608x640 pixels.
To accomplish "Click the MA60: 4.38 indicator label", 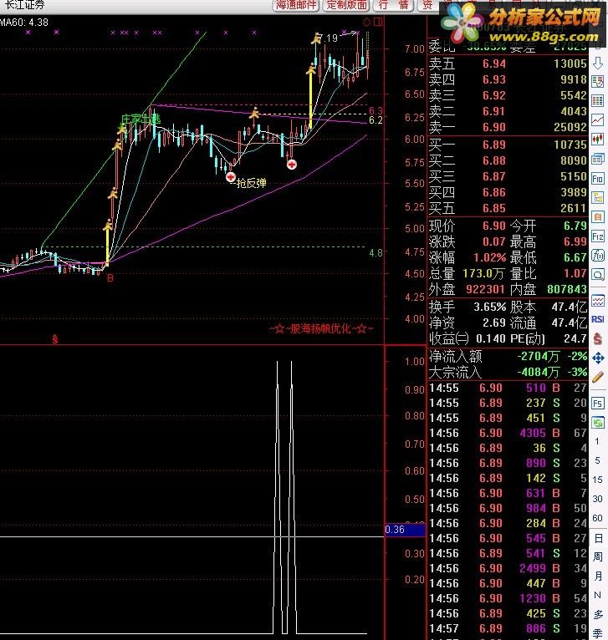I will (24, 23).
